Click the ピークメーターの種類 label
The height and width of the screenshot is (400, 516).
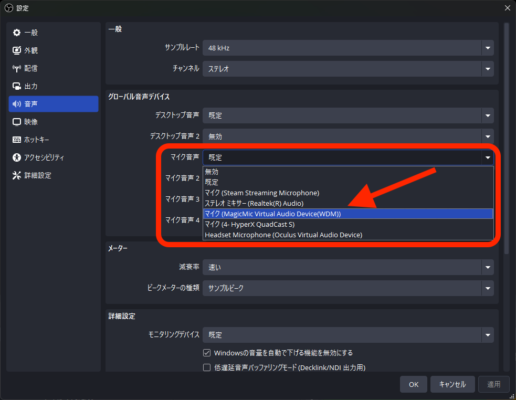pos(173,288)
